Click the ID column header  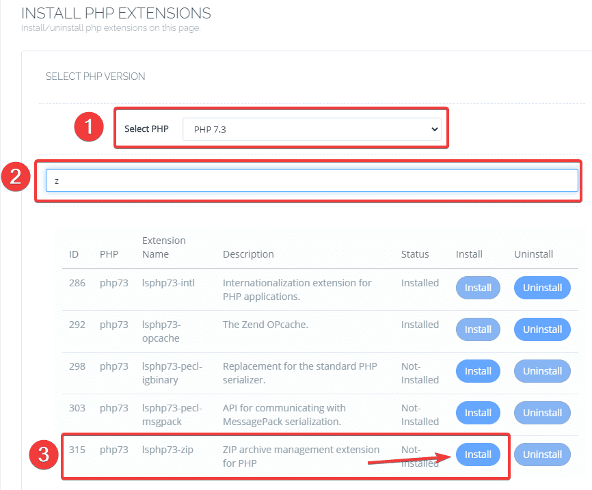click(x=74, y=254)
